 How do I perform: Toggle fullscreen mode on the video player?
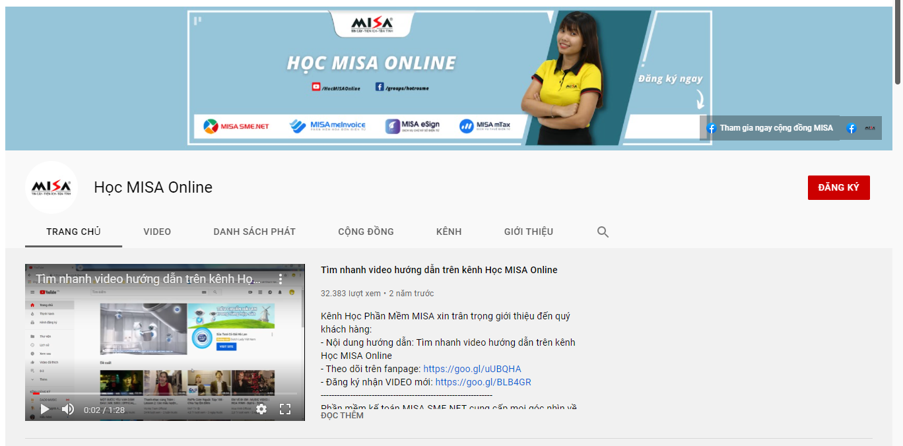[285, 409]
